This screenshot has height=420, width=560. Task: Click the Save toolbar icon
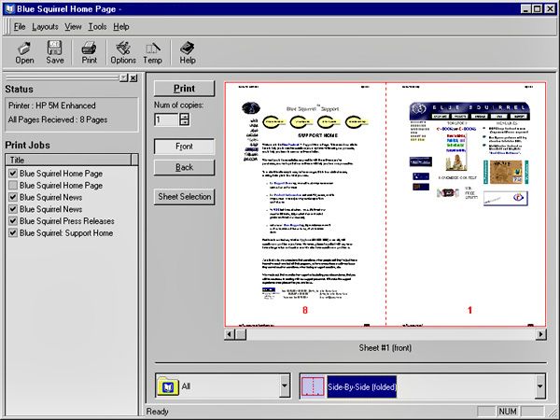(55, 48)
